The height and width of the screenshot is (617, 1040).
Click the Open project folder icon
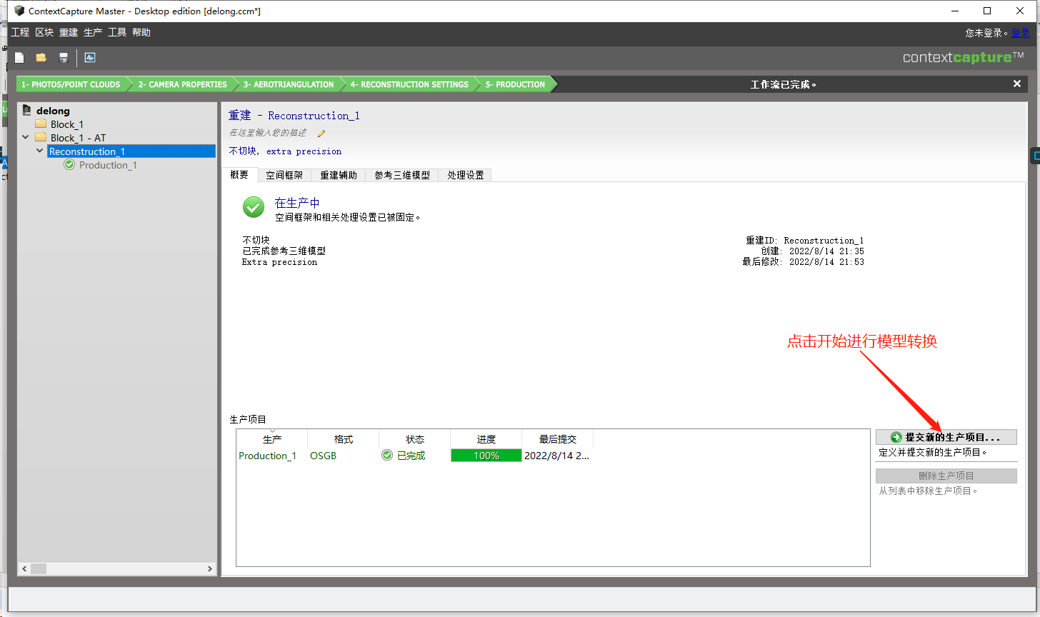tap(41, 58)
